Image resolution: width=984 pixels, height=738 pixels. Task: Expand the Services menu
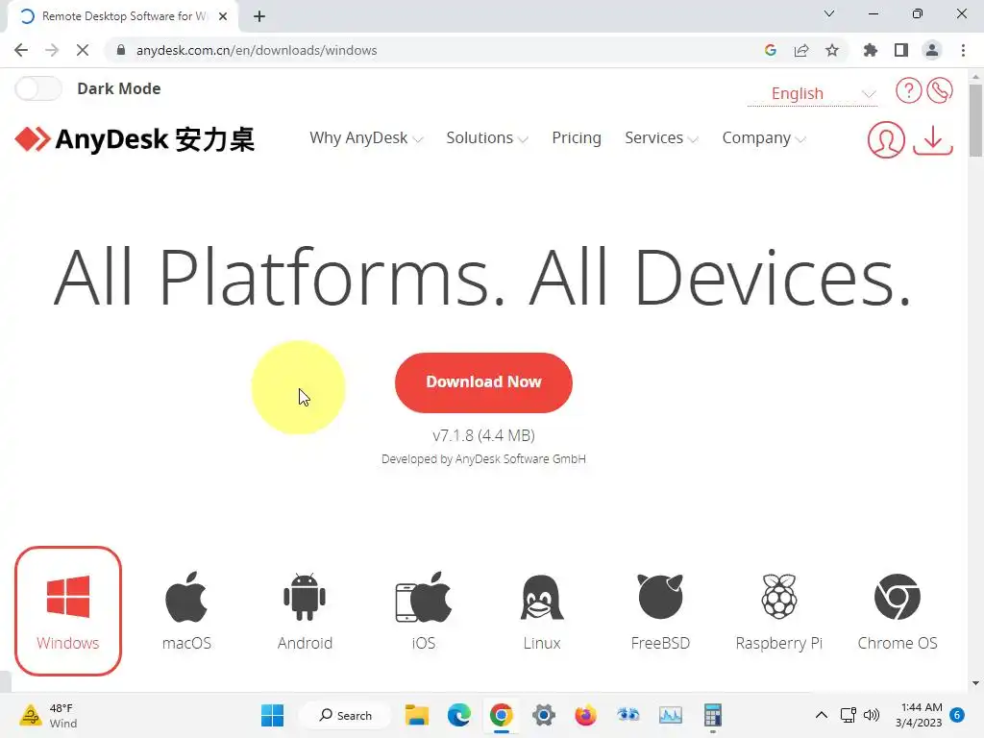(661, 138)
